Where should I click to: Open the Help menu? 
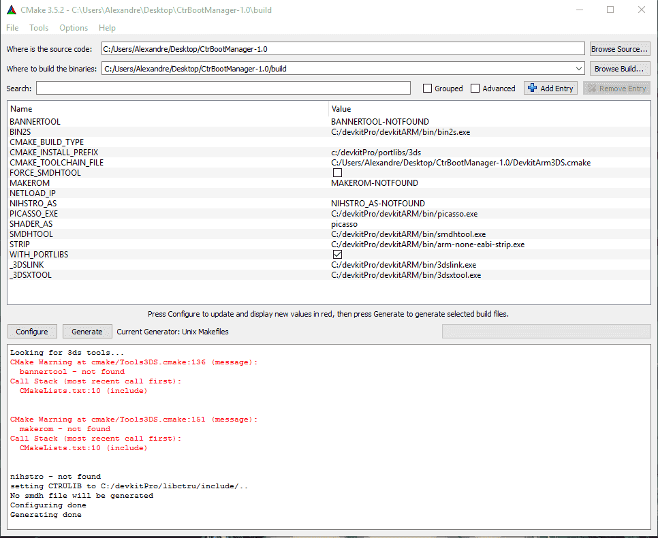[x=107, y=28]
